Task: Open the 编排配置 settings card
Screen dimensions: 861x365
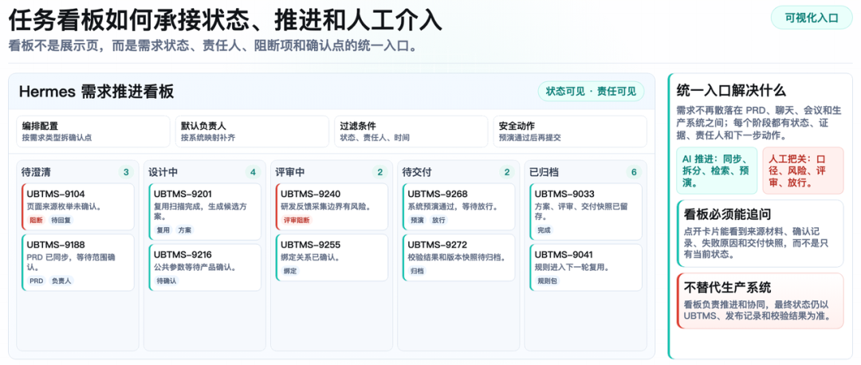Action: [92, 131]
